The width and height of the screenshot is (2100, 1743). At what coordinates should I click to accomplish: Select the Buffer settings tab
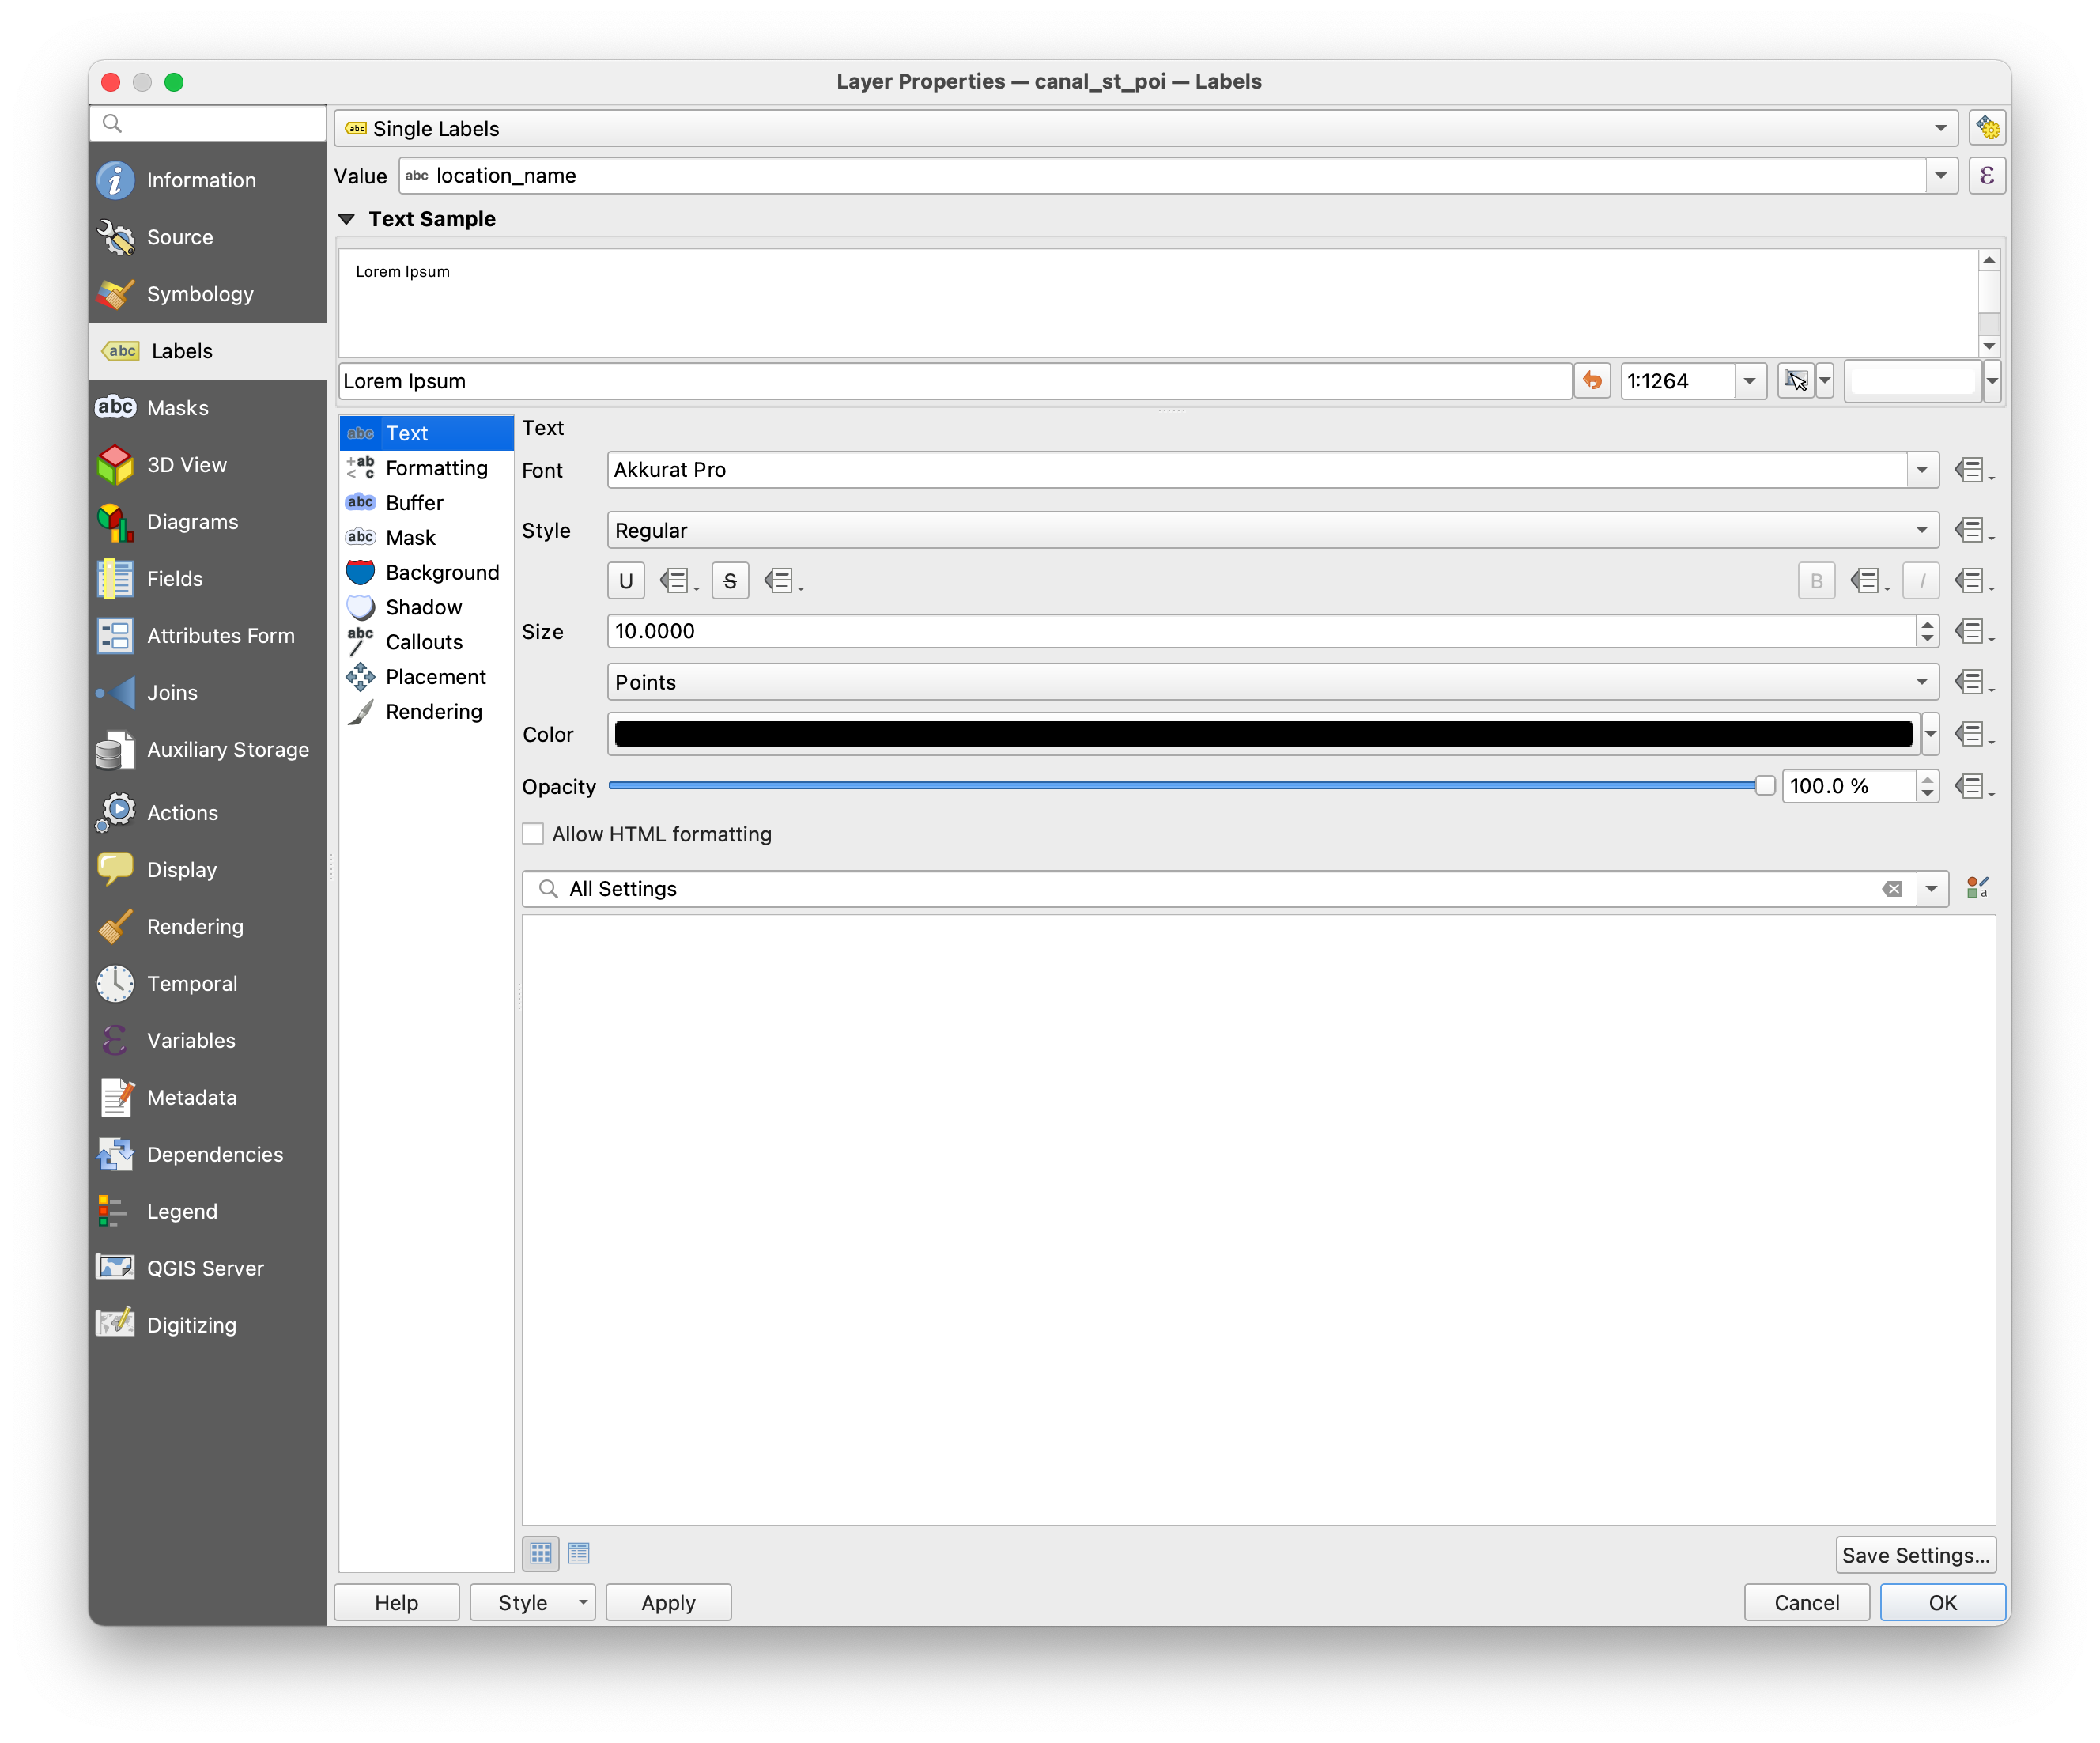[x=414, y=503]
